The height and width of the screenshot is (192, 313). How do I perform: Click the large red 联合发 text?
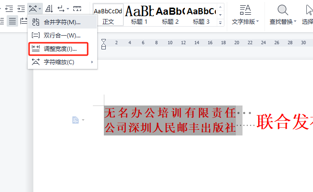pos(285,122)
